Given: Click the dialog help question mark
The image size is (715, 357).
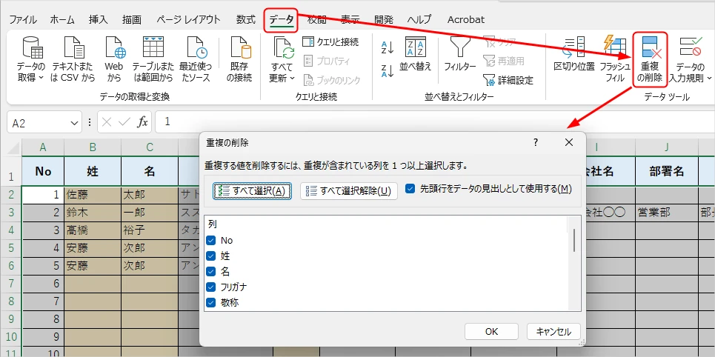Looking at the screenshot, I should (536, 142).
